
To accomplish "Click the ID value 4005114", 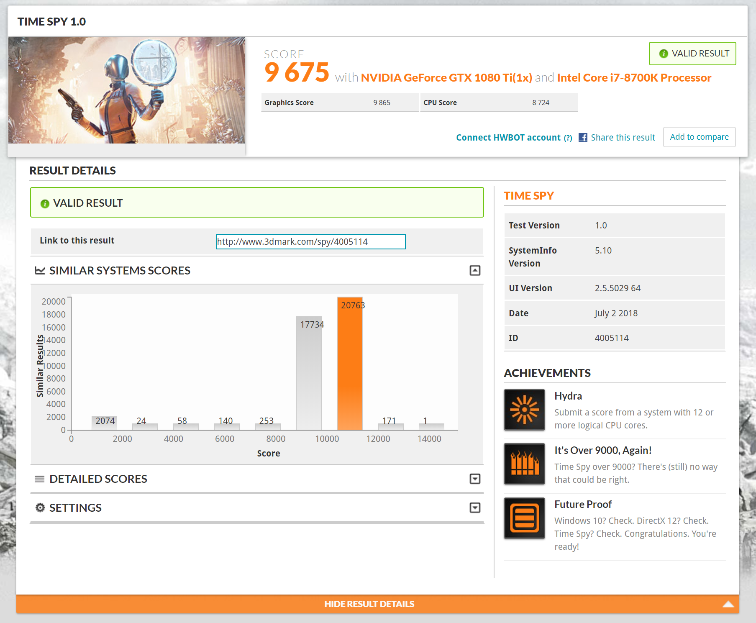I will point(612,338).
